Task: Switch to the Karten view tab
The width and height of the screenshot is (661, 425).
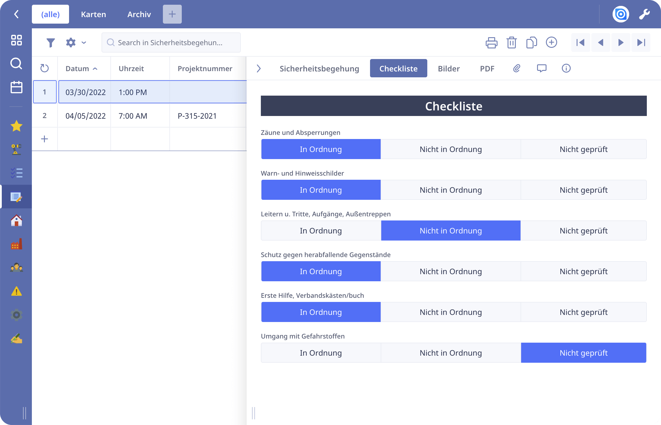Action: 94,14
